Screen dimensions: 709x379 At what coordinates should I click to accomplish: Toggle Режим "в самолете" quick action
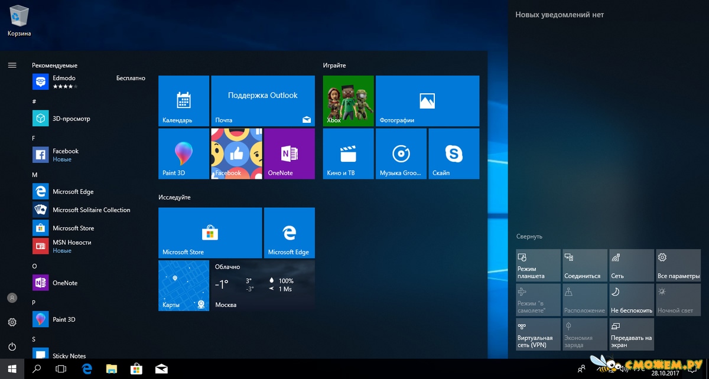538,300
